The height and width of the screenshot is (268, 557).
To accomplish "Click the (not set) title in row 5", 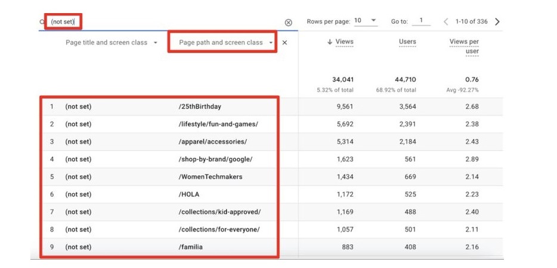I will click(78, 177).
